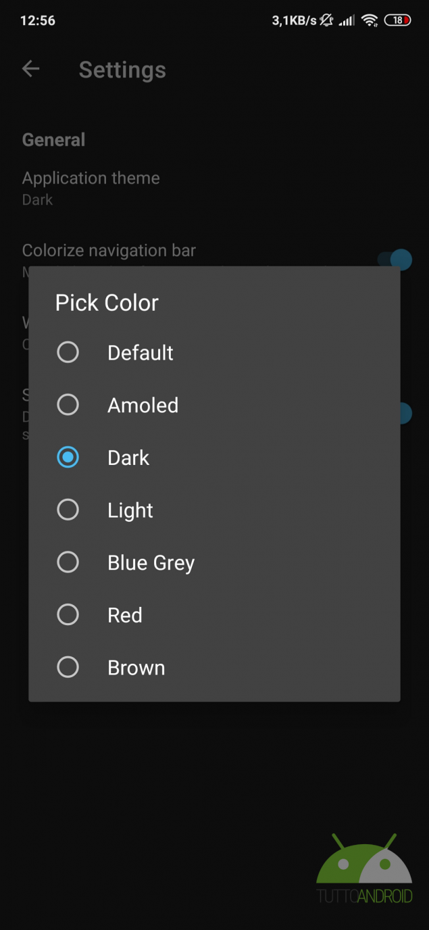Click the Blue Grey label text
Screen dimensions: 429x930
pyautogui.click(x=151, y=563)
